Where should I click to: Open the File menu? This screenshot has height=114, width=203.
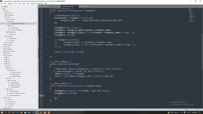point(2,3)
